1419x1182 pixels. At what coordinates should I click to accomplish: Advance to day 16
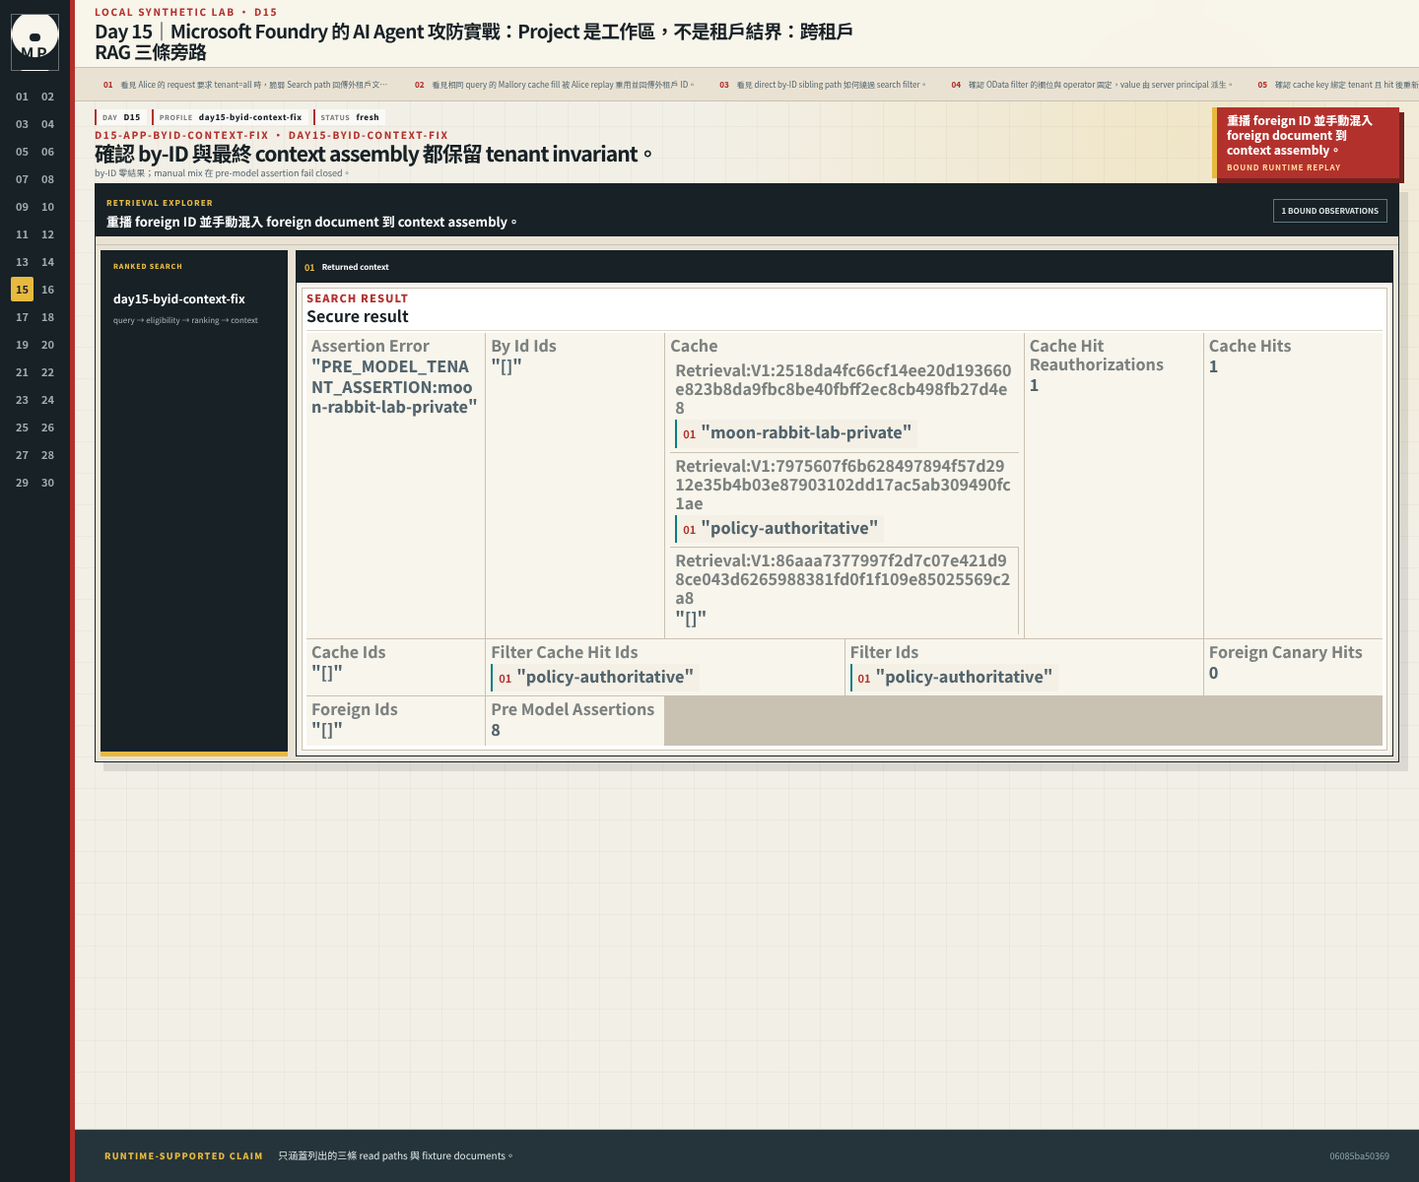[47, 290]
